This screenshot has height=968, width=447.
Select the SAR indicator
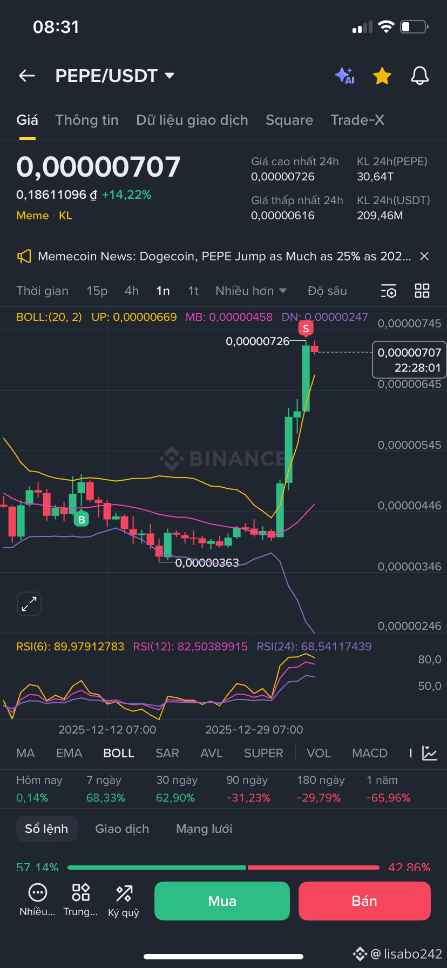point(167,753)
